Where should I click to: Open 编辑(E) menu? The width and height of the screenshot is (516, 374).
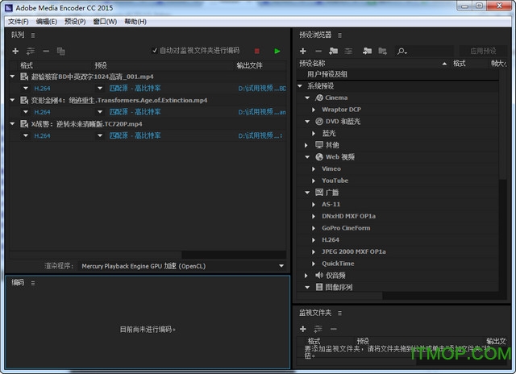point(47,22)
